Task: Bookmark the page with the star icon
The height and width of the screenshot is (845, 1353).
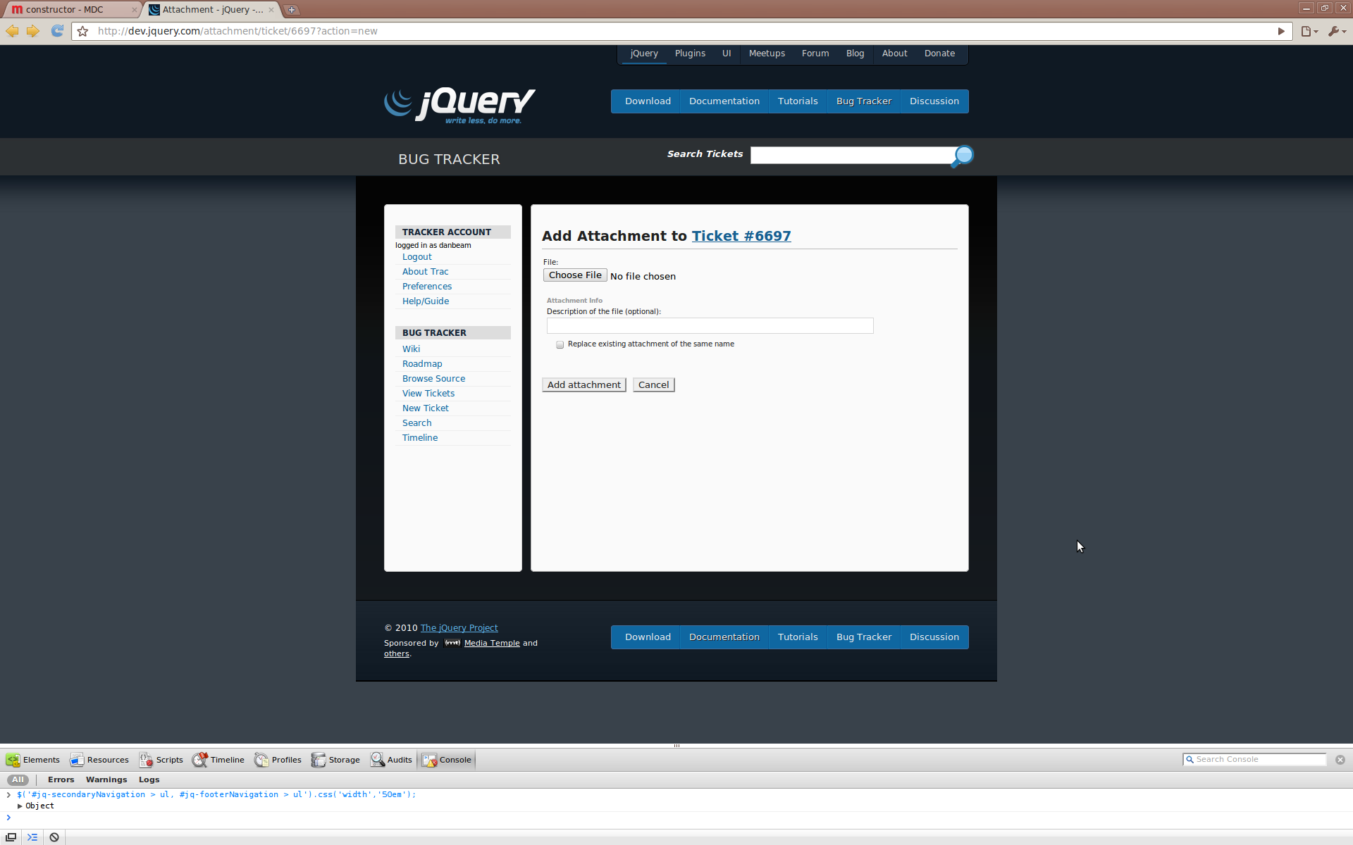Action: [83, 31]
